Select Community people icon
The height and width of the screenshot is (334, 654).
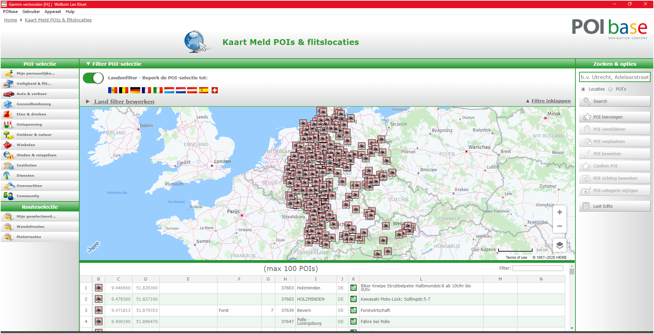click(9, 196)
